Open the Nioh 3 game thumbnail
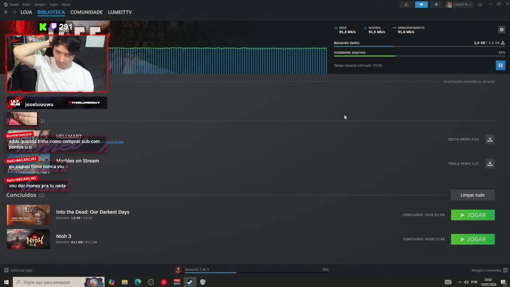 [28, 239]
